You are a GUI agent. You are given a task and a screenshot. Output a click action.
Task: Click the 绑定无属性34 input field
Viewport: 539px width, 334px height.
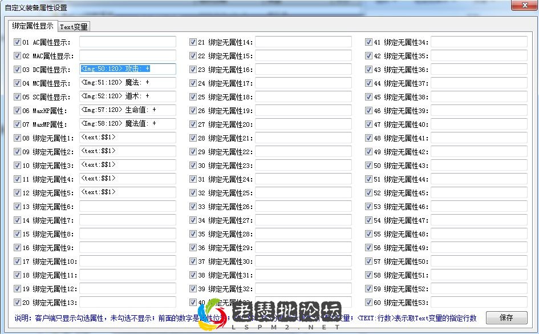(x=479, y=42)
